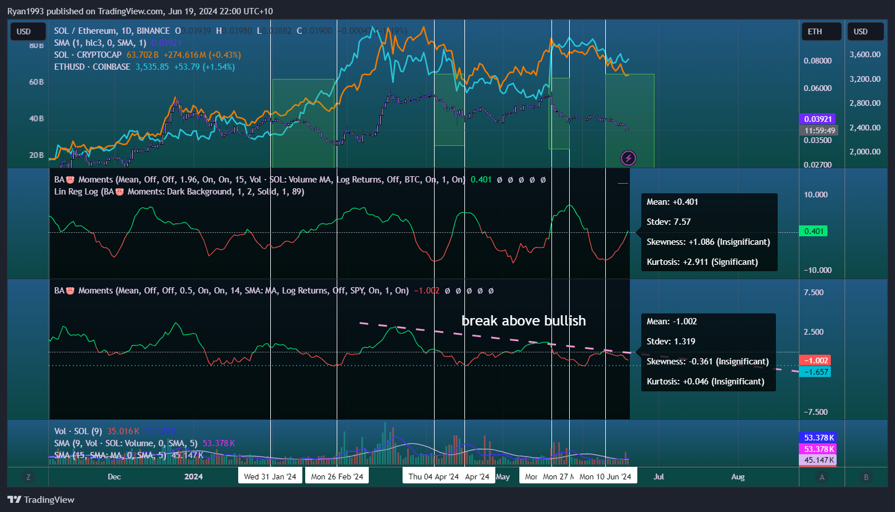895x512 pixels.
Task: Click 'Kurtosis: +2.911 (Significant)' text
Action: [702, 262]
